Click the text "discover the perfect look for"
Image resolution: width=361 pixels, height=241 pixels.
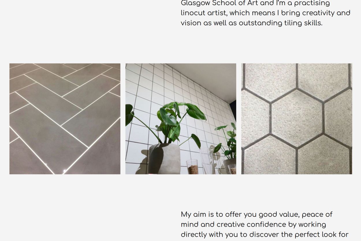(299, 235)
